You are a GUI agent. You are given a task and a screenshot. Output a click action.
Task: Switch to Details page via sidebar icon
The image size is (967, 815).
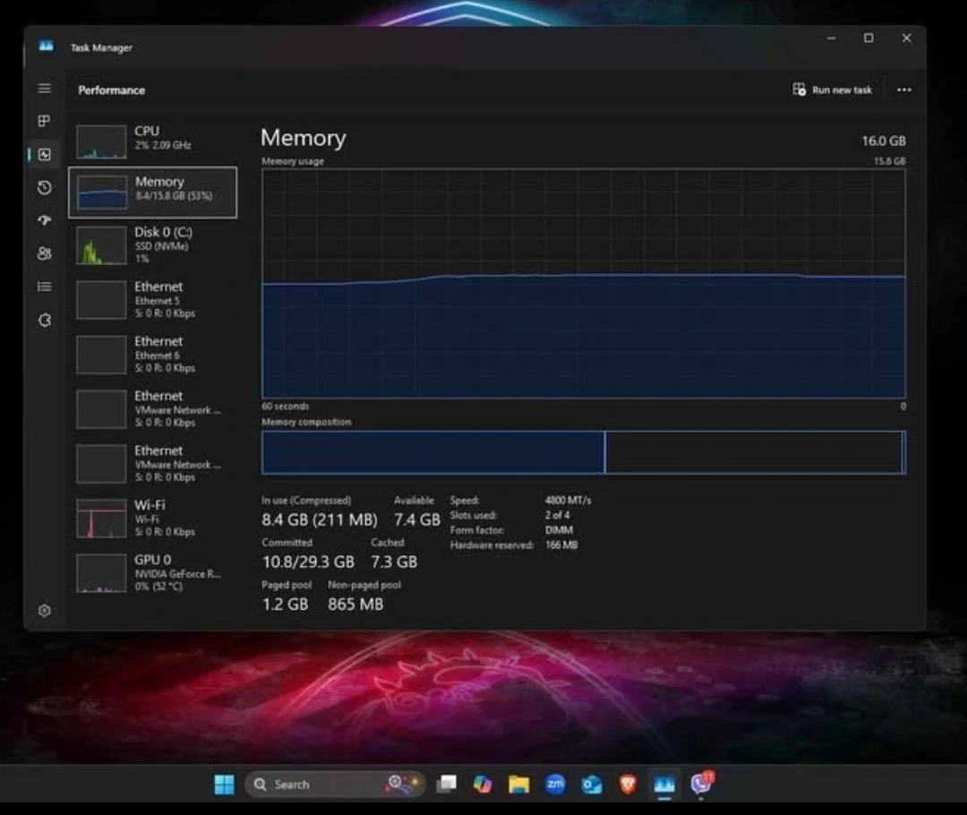(44, 287)
